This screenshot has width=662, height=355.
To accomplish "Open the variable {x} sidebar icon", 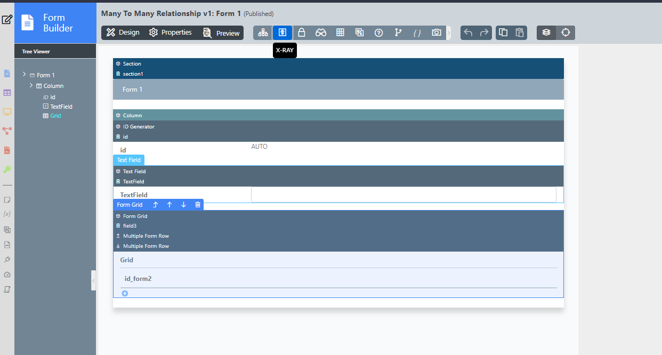I will pos(7,214).
